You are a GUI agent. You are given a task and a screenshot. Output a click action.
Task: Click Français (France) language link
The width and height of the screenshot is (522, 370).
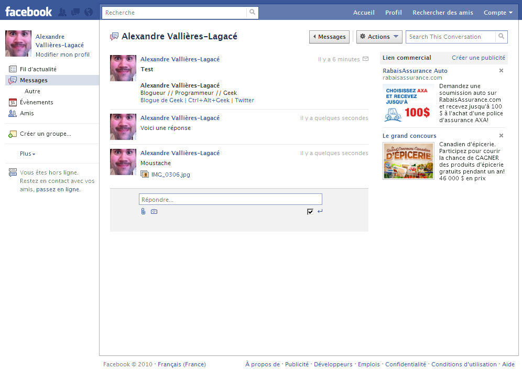tap(182, 364)
